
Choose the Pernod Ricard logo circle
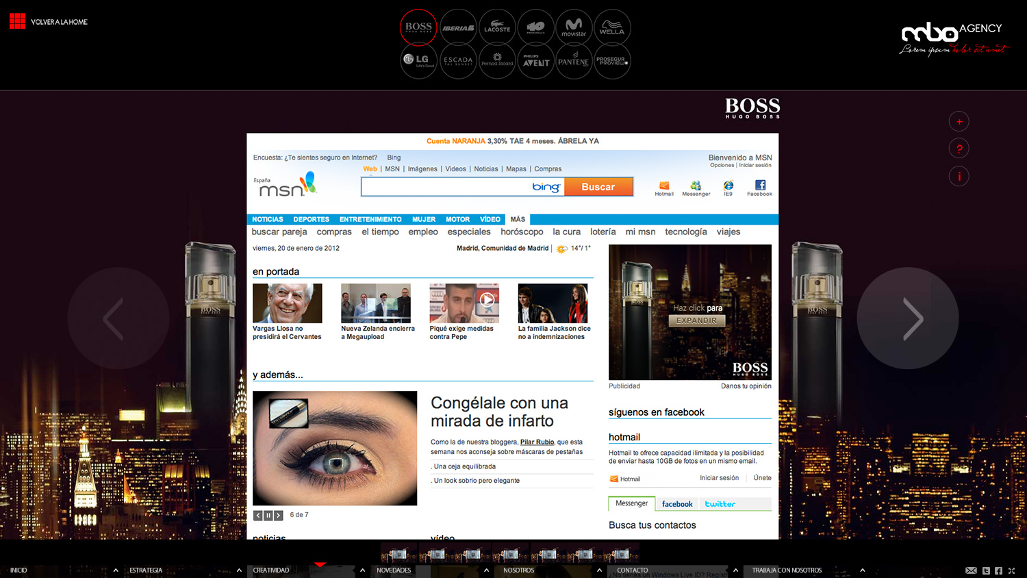[497, 61]
